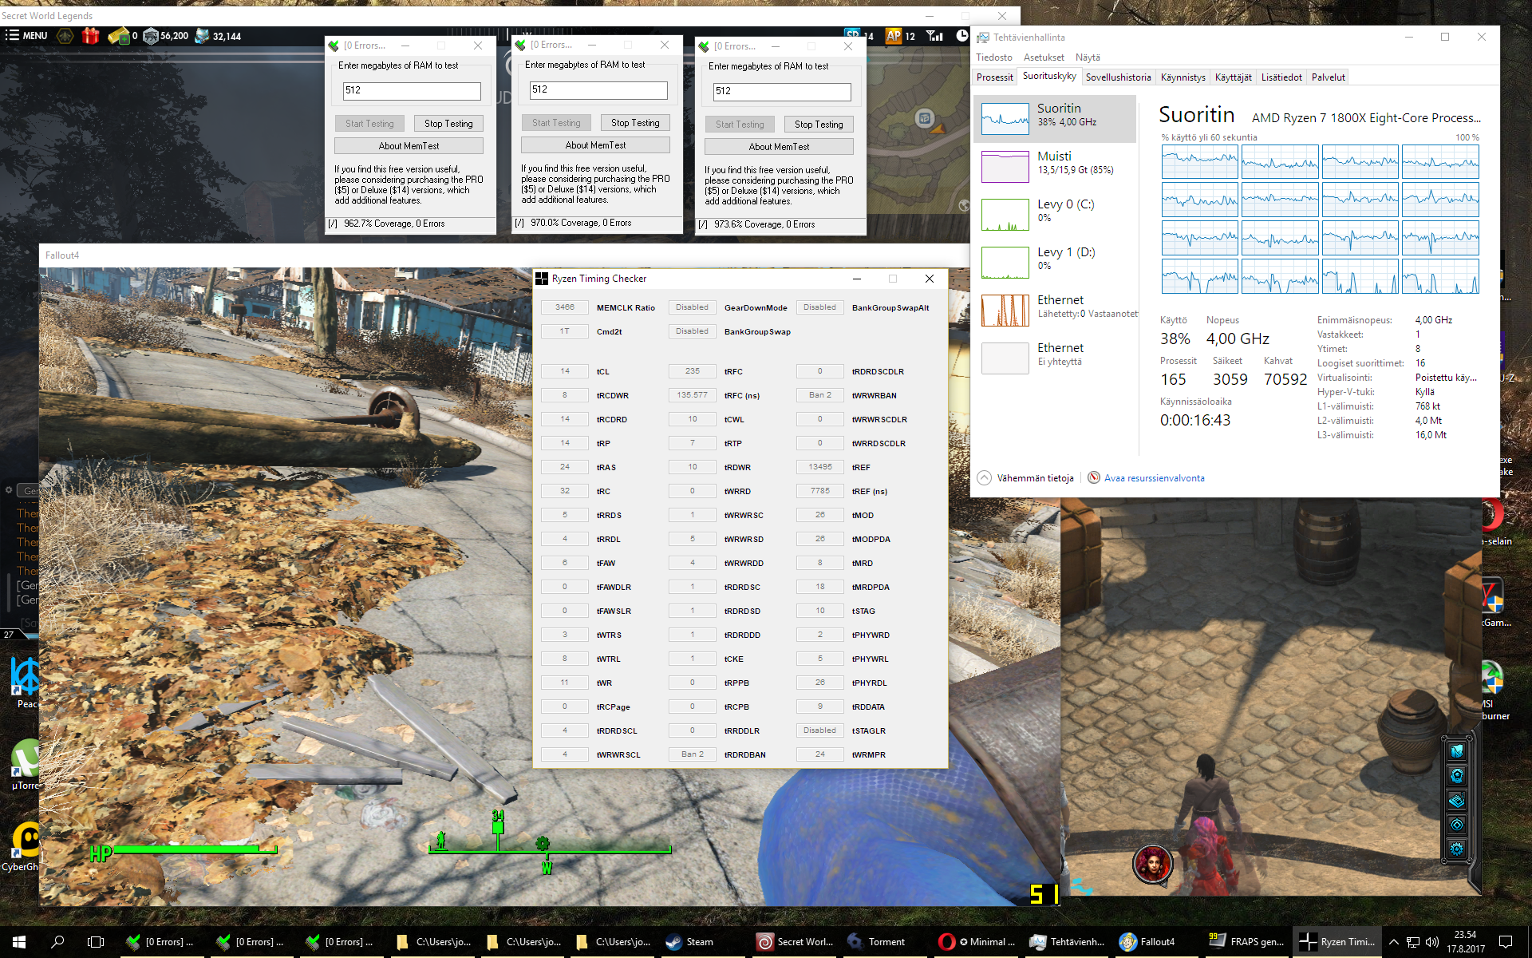
Task: Click the map icon in game sidebar
Action: point(1457,751)
